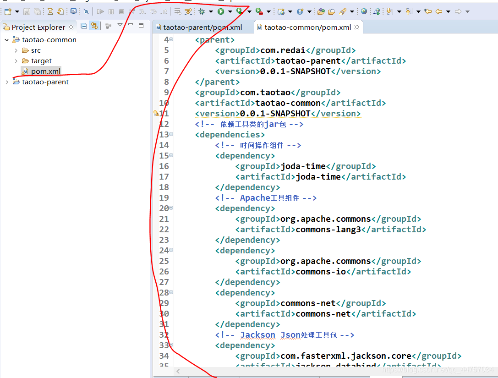Image resolution: width=498 pixels, height=378 pixels.
Task: Click the Open a Terminal monitor icon
Action: point(73,12)
